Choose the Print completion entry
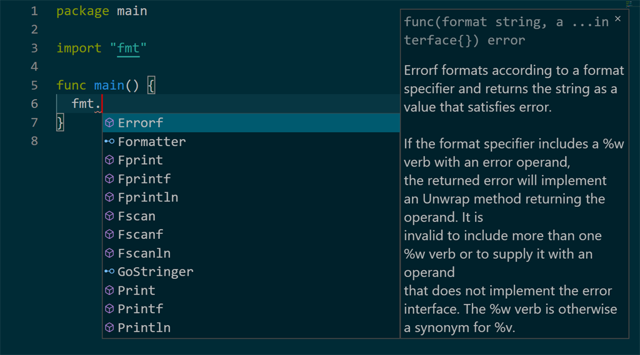Image resolution: width=640 pixels, height=355 pixels. point(136,290)
